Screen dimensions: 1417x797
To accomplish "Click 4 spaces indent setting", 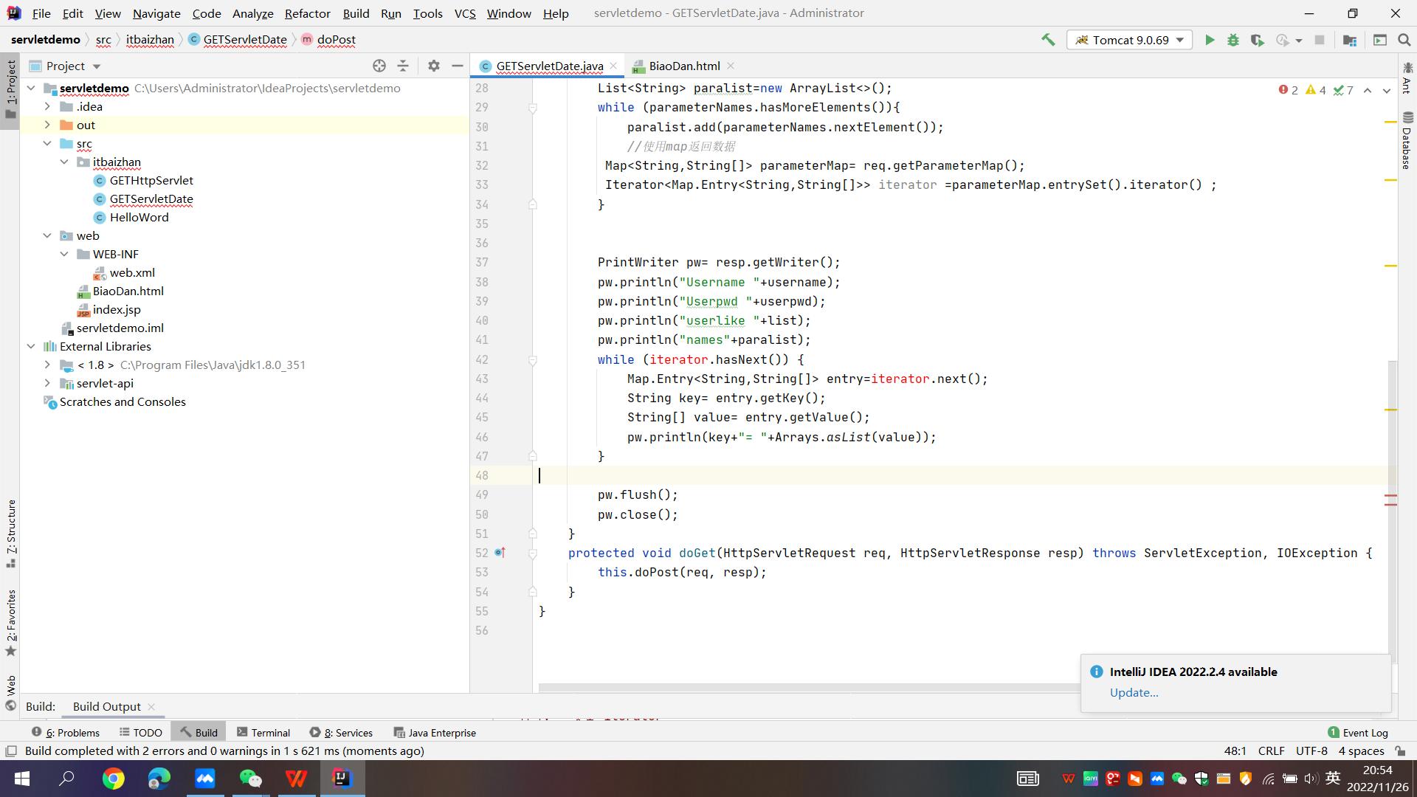I will click(x=1361, y=751).
